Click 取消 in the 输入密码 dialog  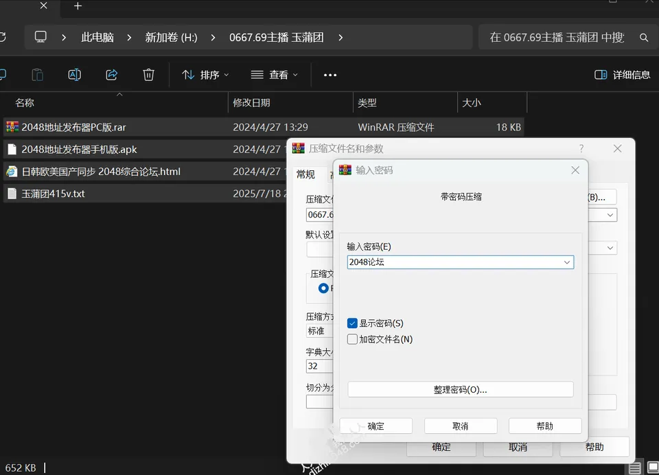(x=460, y=426)
